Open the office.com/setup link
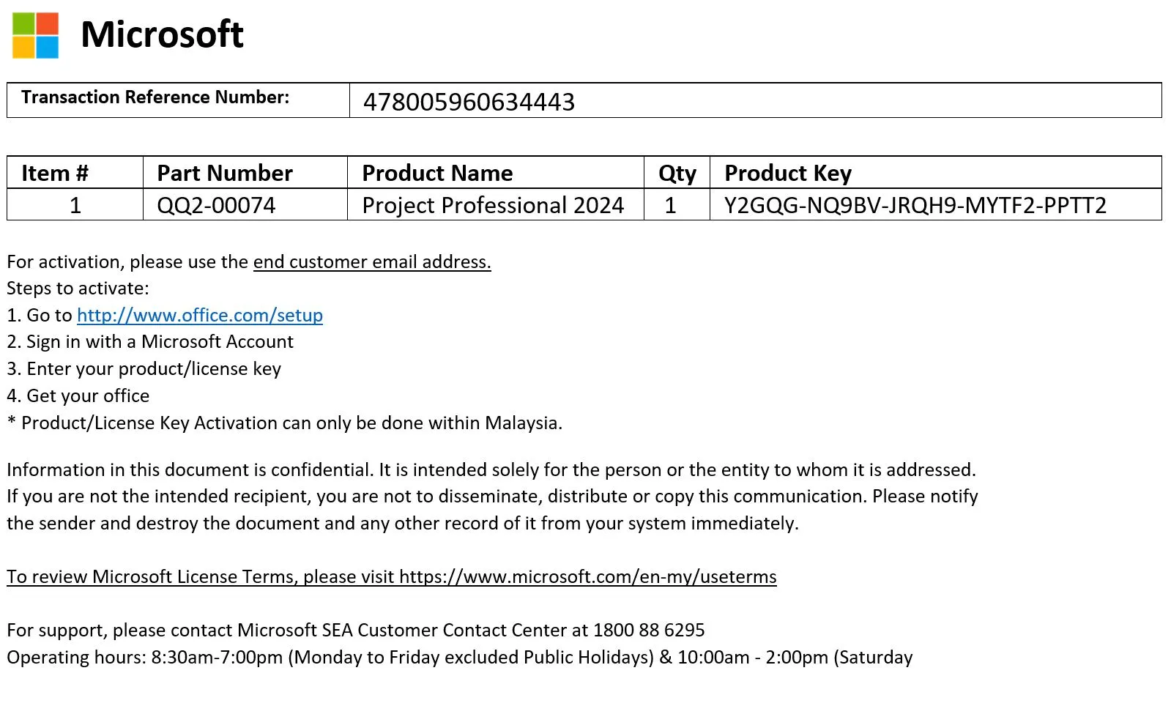1171x706 pixels. [200, 315]
